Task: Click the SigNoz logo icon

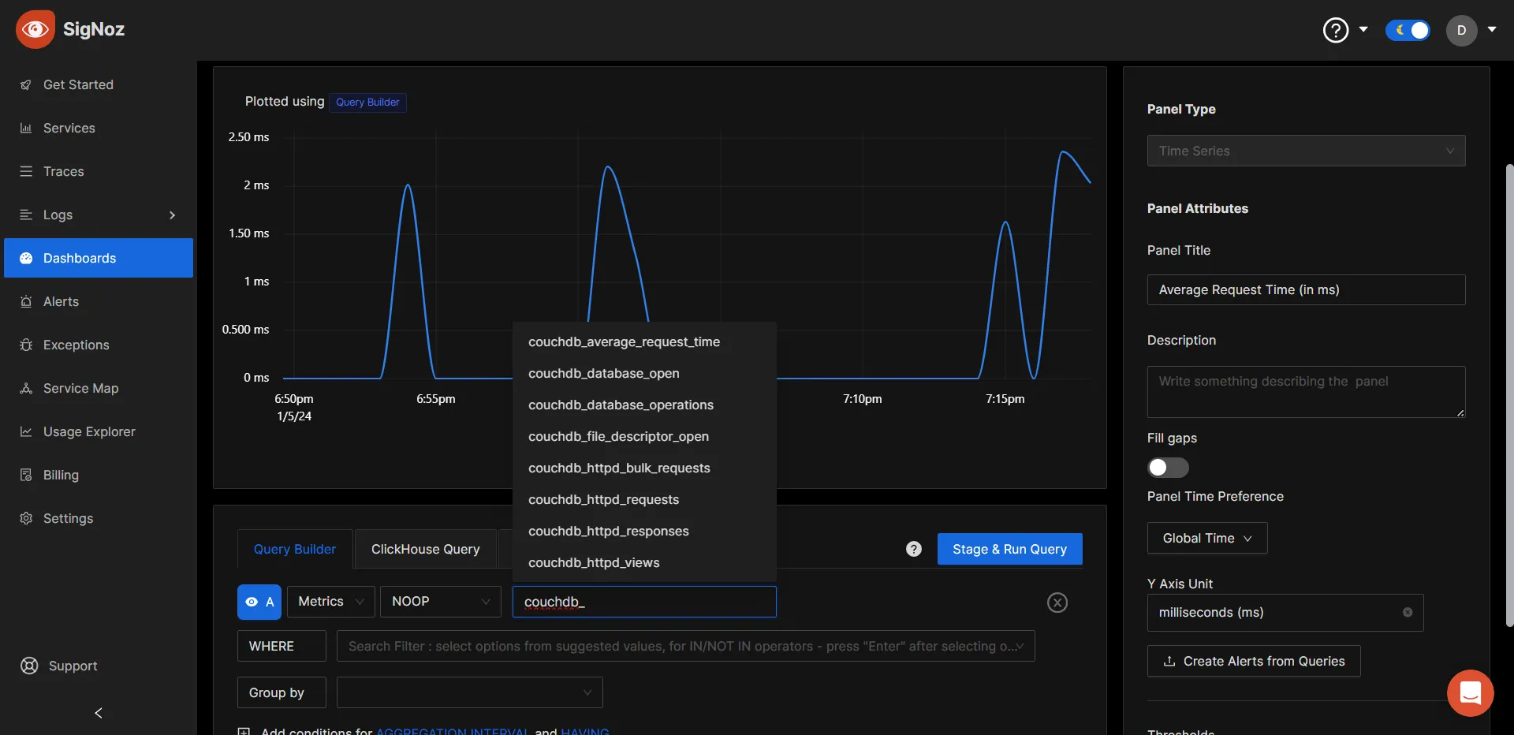Action: (35, 29)
